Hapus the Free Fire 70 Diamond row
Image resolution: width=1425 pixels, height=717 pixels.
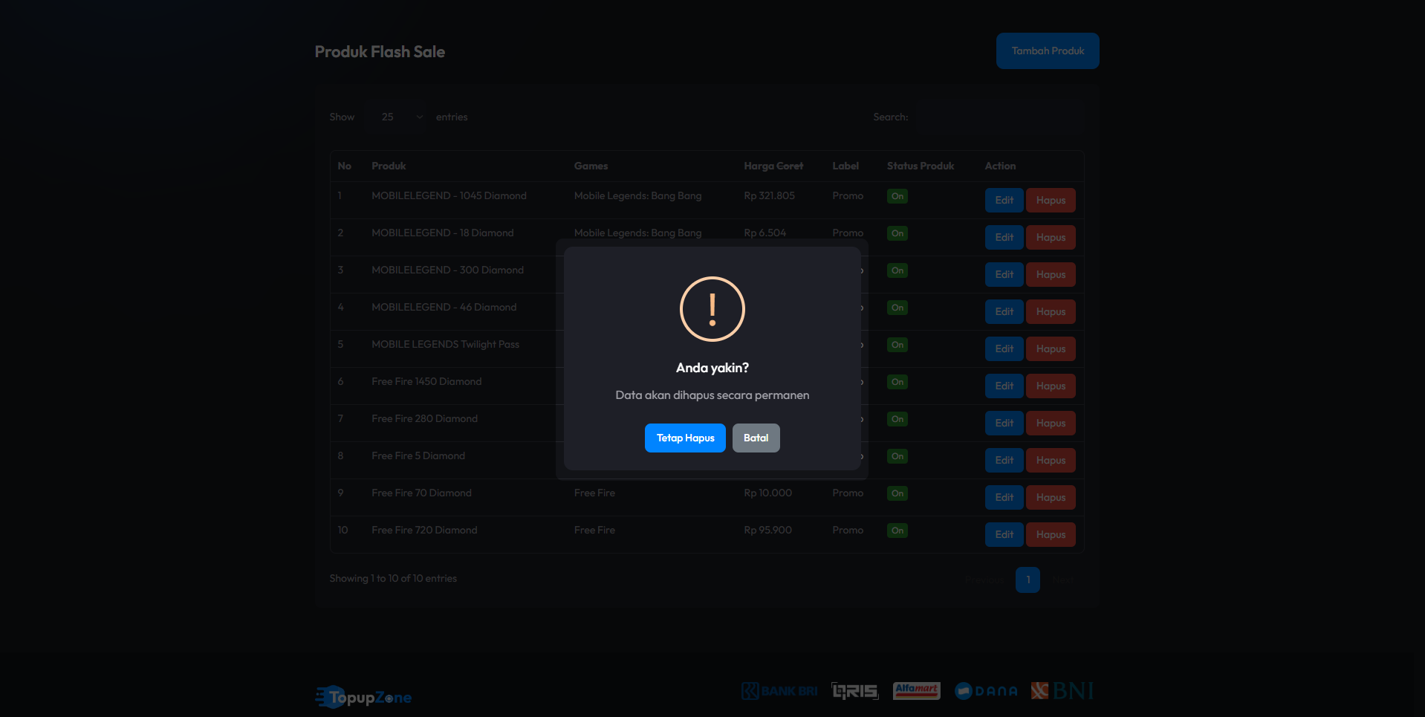click(1051, 497)
